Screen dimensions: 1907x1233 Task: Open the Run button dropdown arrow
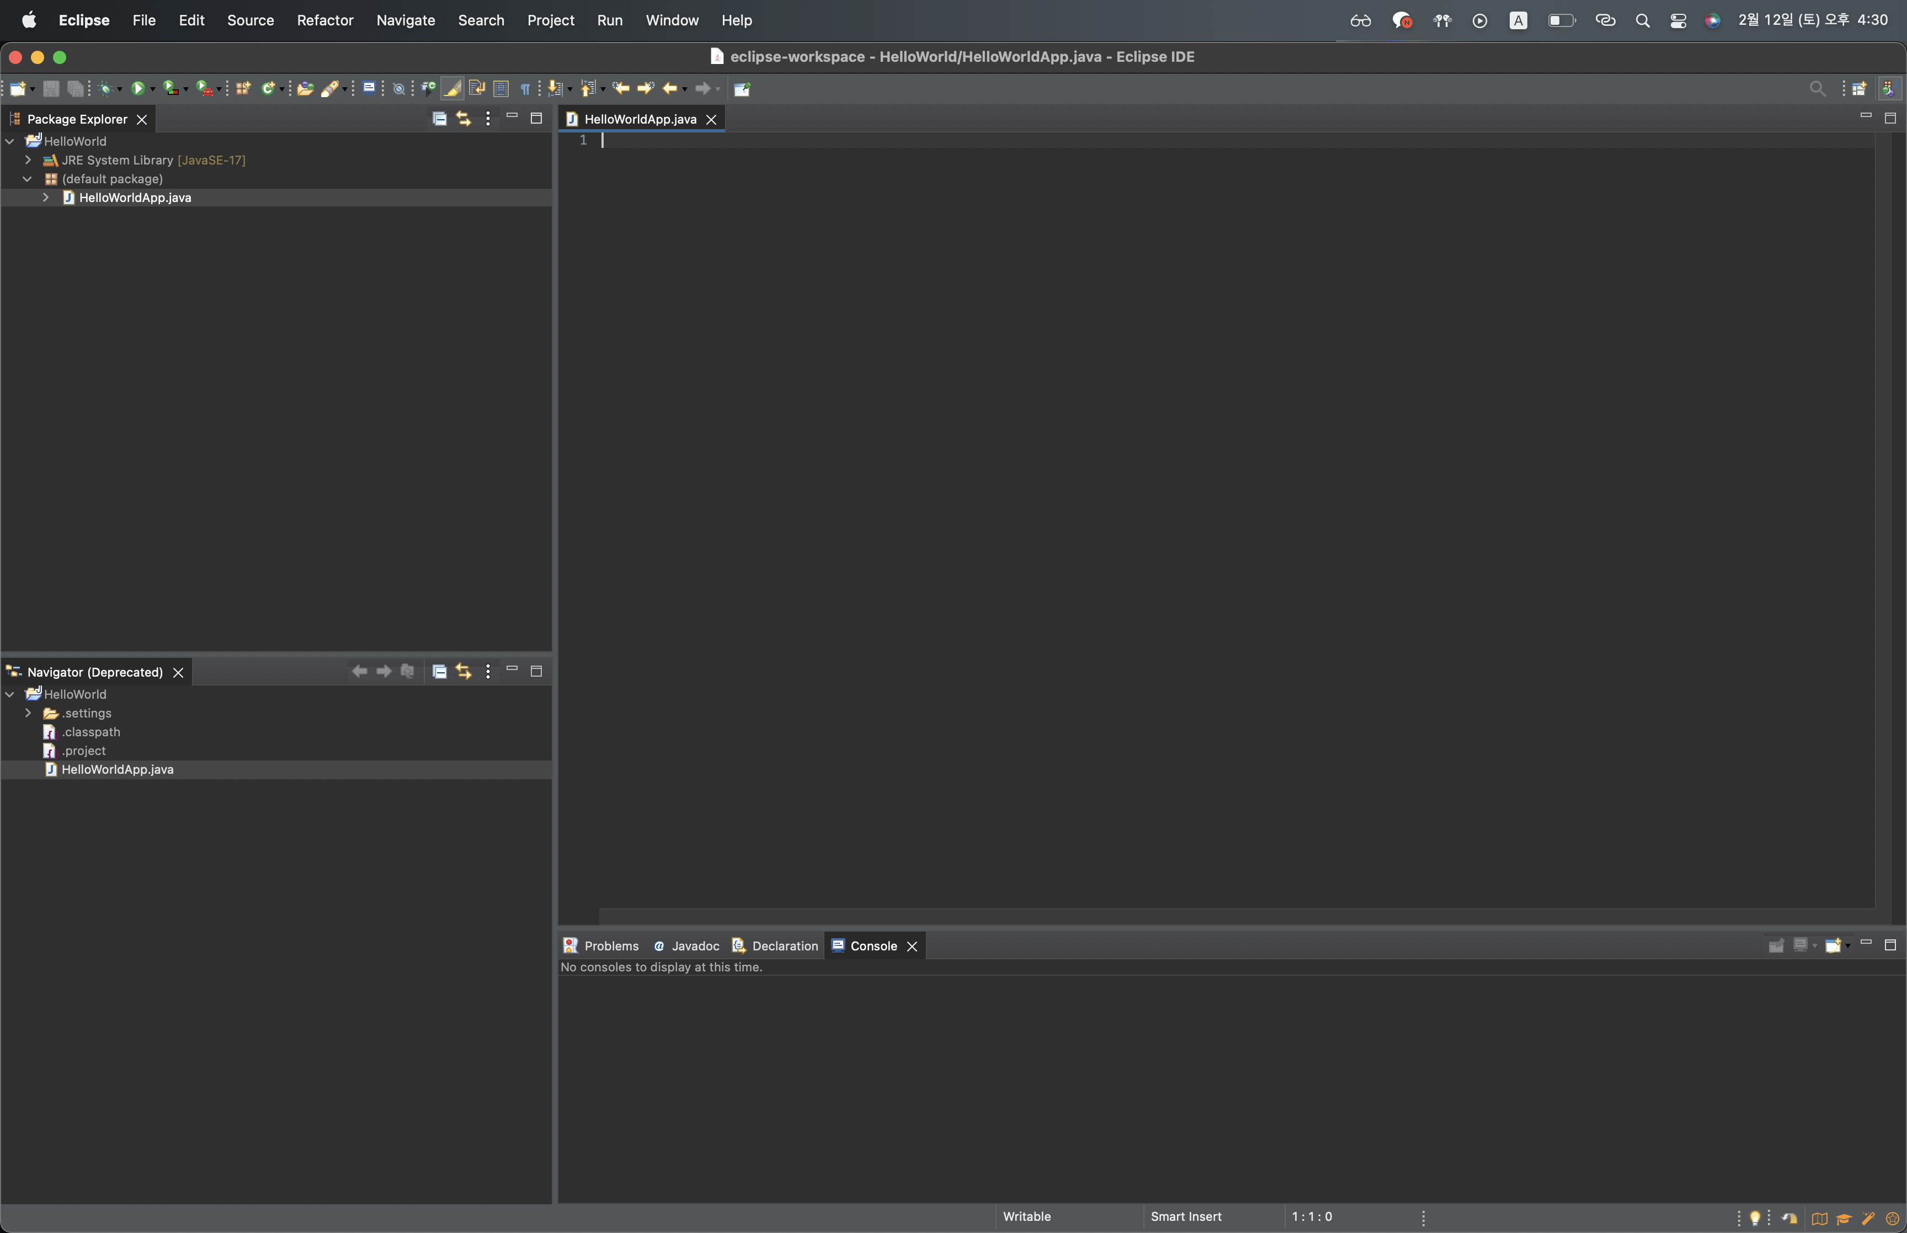pyautogui.click(x=153, y=89)
